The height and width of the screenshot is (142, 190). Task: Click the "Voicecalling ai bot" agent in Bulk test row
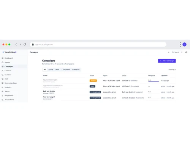coord(109,92)
